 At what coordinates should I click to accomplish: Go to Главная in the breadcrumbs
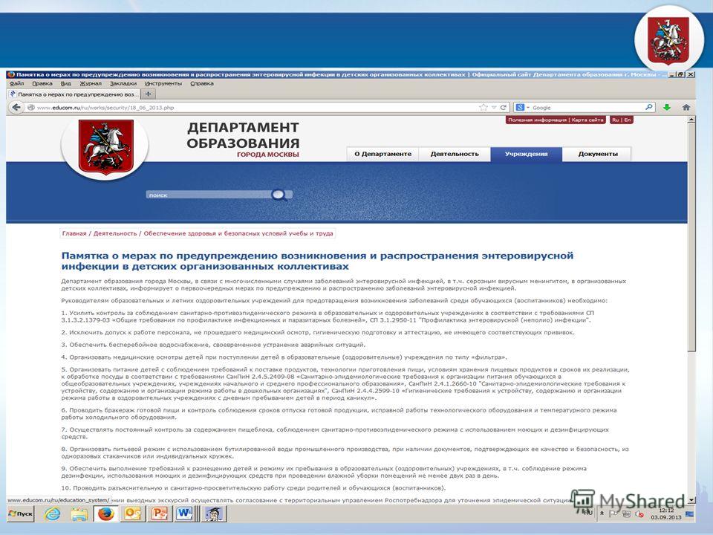point(74,233)
